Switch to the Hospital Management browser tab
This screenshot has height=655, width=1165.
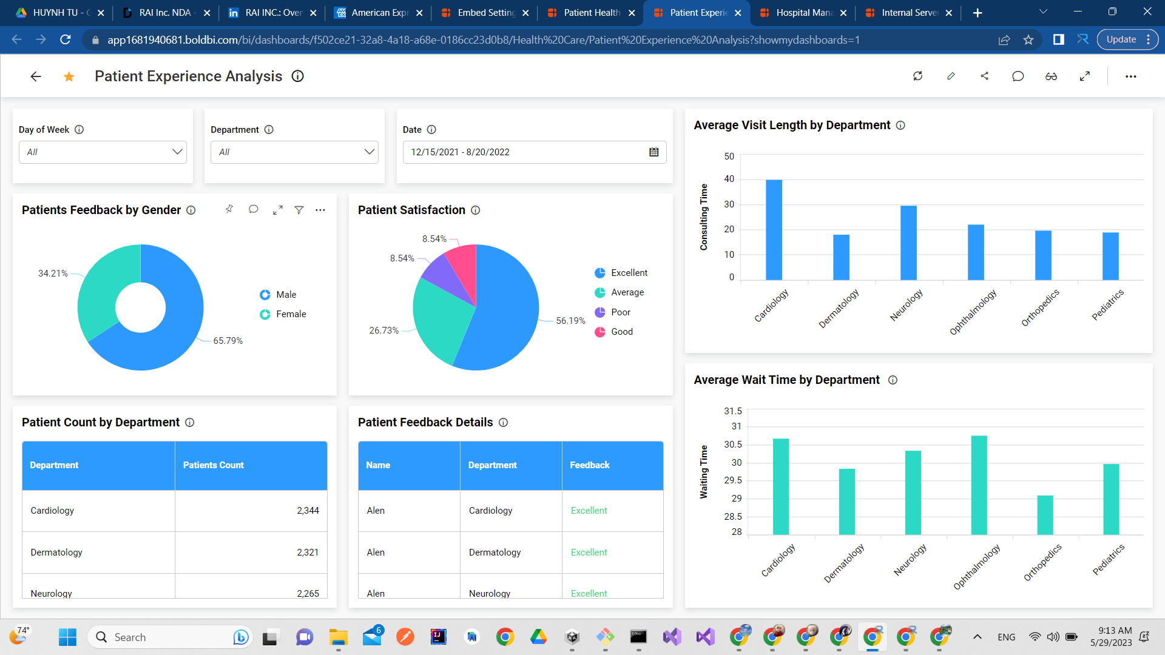803,13
